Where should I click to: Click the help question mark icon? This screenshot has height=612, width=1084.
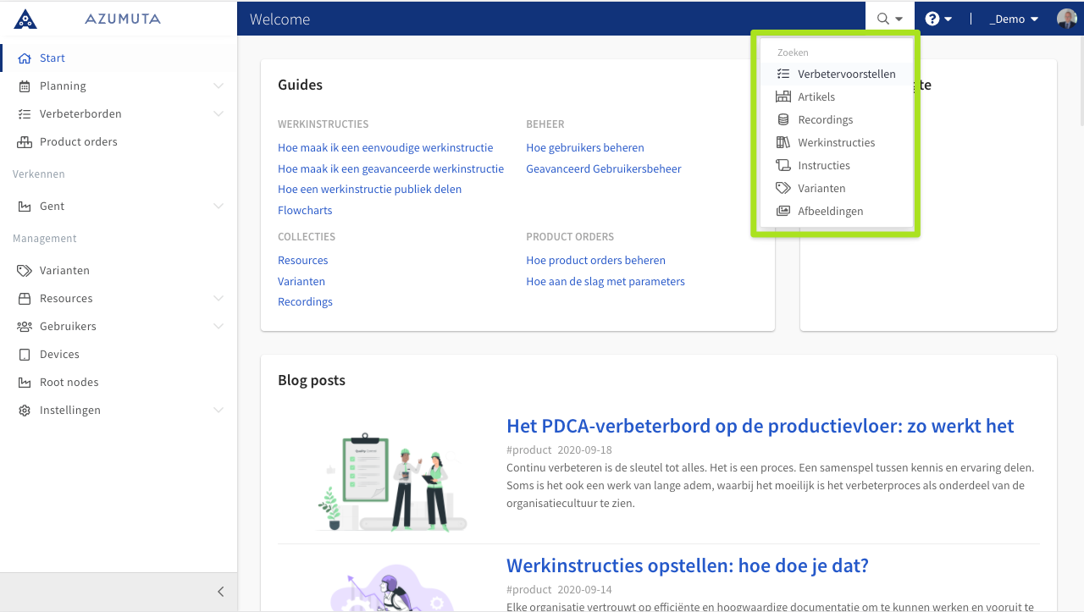pyautogui.click(x=932, y=19)
